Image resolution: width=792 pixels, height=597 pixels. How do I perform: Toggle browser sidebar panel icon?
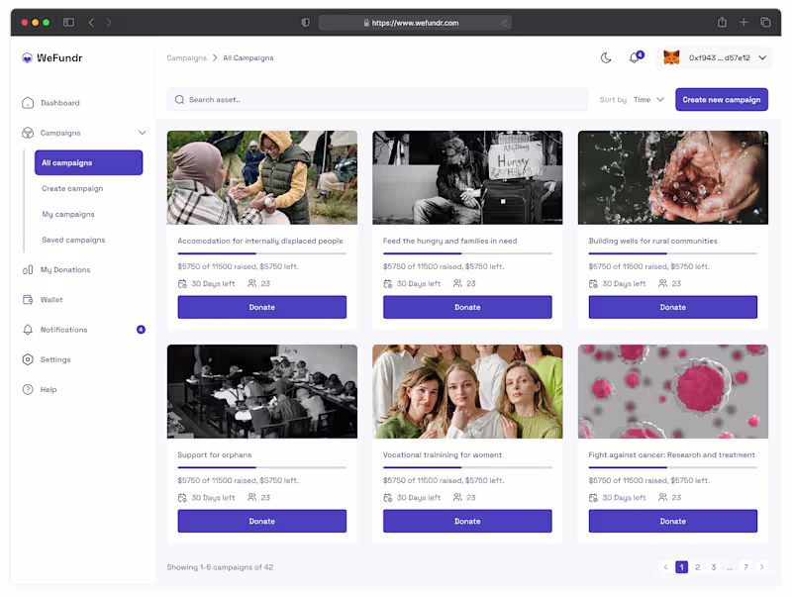[68, 22]
